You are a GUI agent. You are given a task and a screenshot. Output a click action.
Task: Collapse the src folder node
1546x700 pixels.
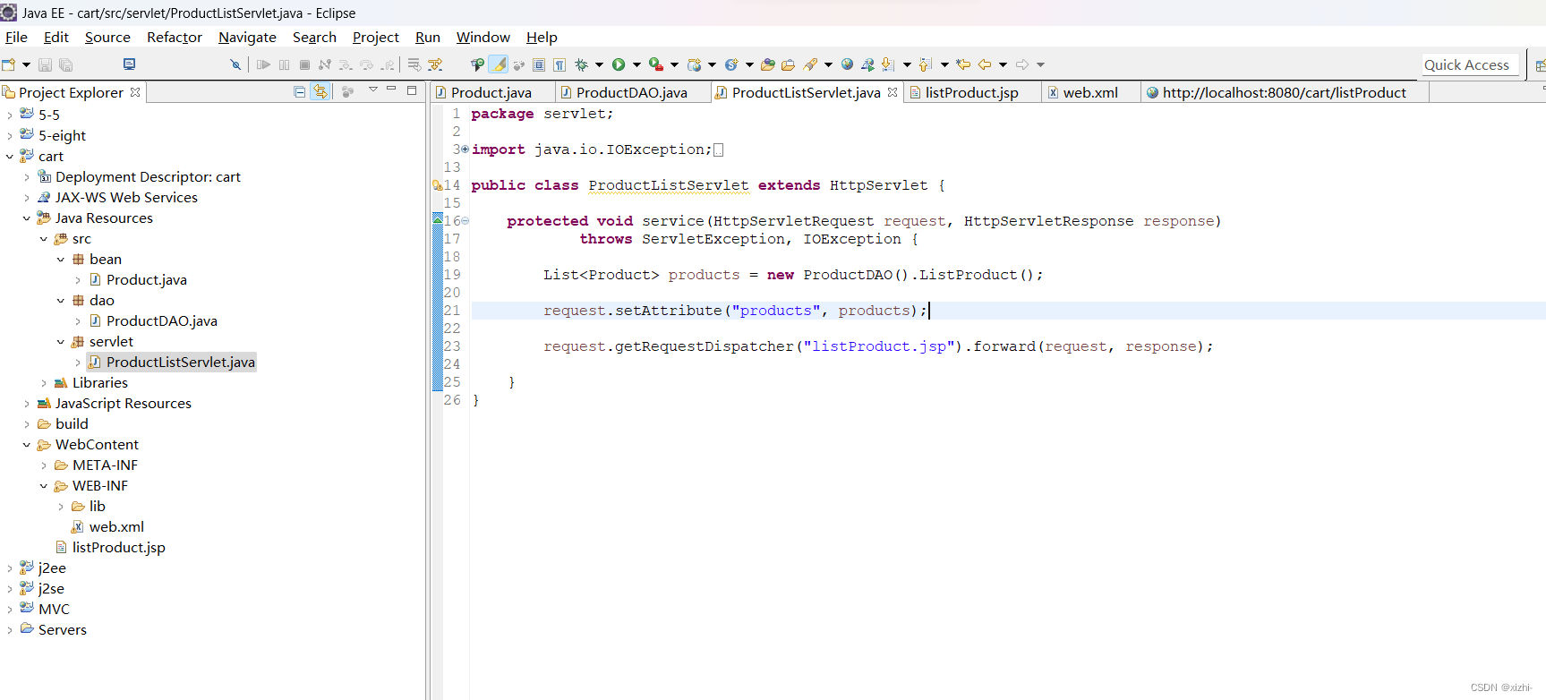click(44, 239)
